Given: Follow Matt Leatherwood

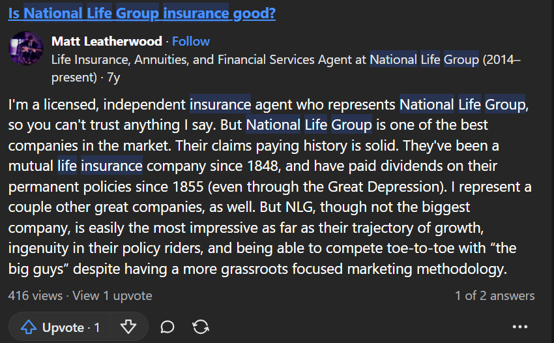Looking at the screenshot, I should [x=191, y=41].
